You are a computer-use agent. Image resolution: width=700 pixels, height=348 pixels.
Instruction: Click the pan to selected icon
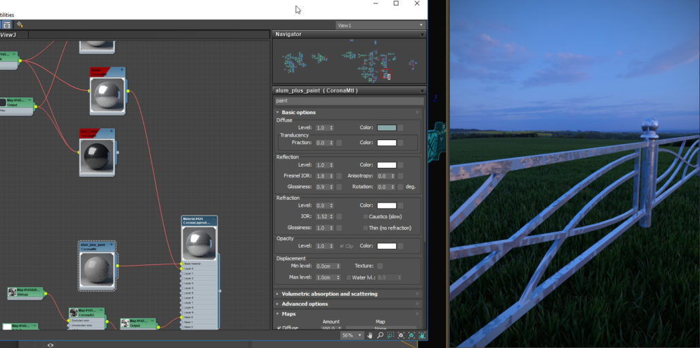click(422, 335)
